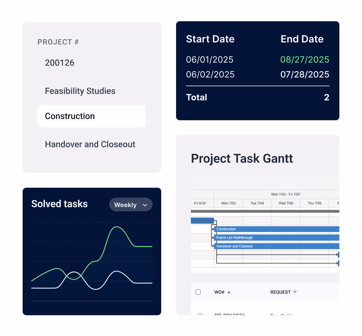Image resolution: width=362 pixels, height=336 pixels.
Task: Click the WO# column header
Action: tap(219, 292)
